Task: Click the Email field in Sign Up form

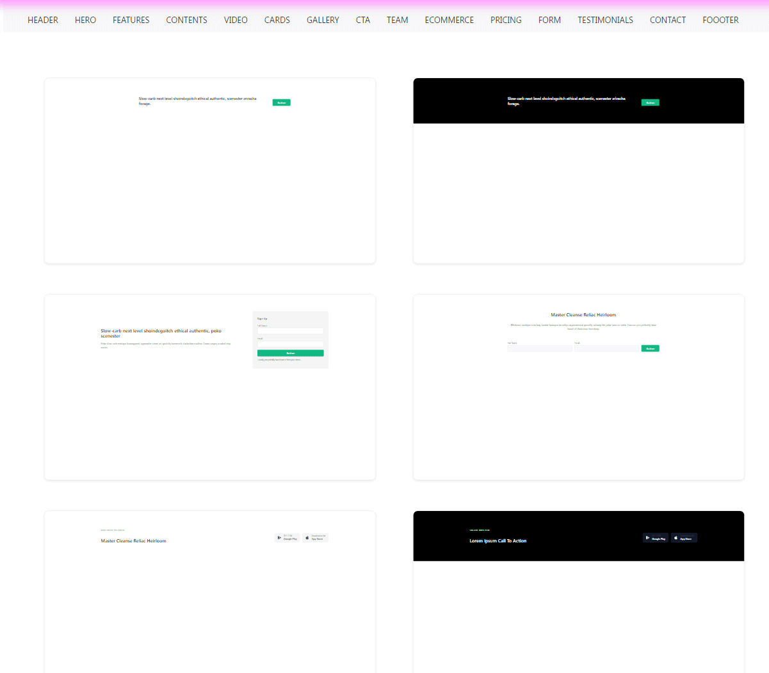Action: tap(291, 344)
